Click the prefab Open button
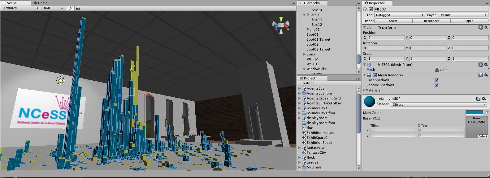Image resolution: width=490 pixels, height=178 pixels. 469,21
